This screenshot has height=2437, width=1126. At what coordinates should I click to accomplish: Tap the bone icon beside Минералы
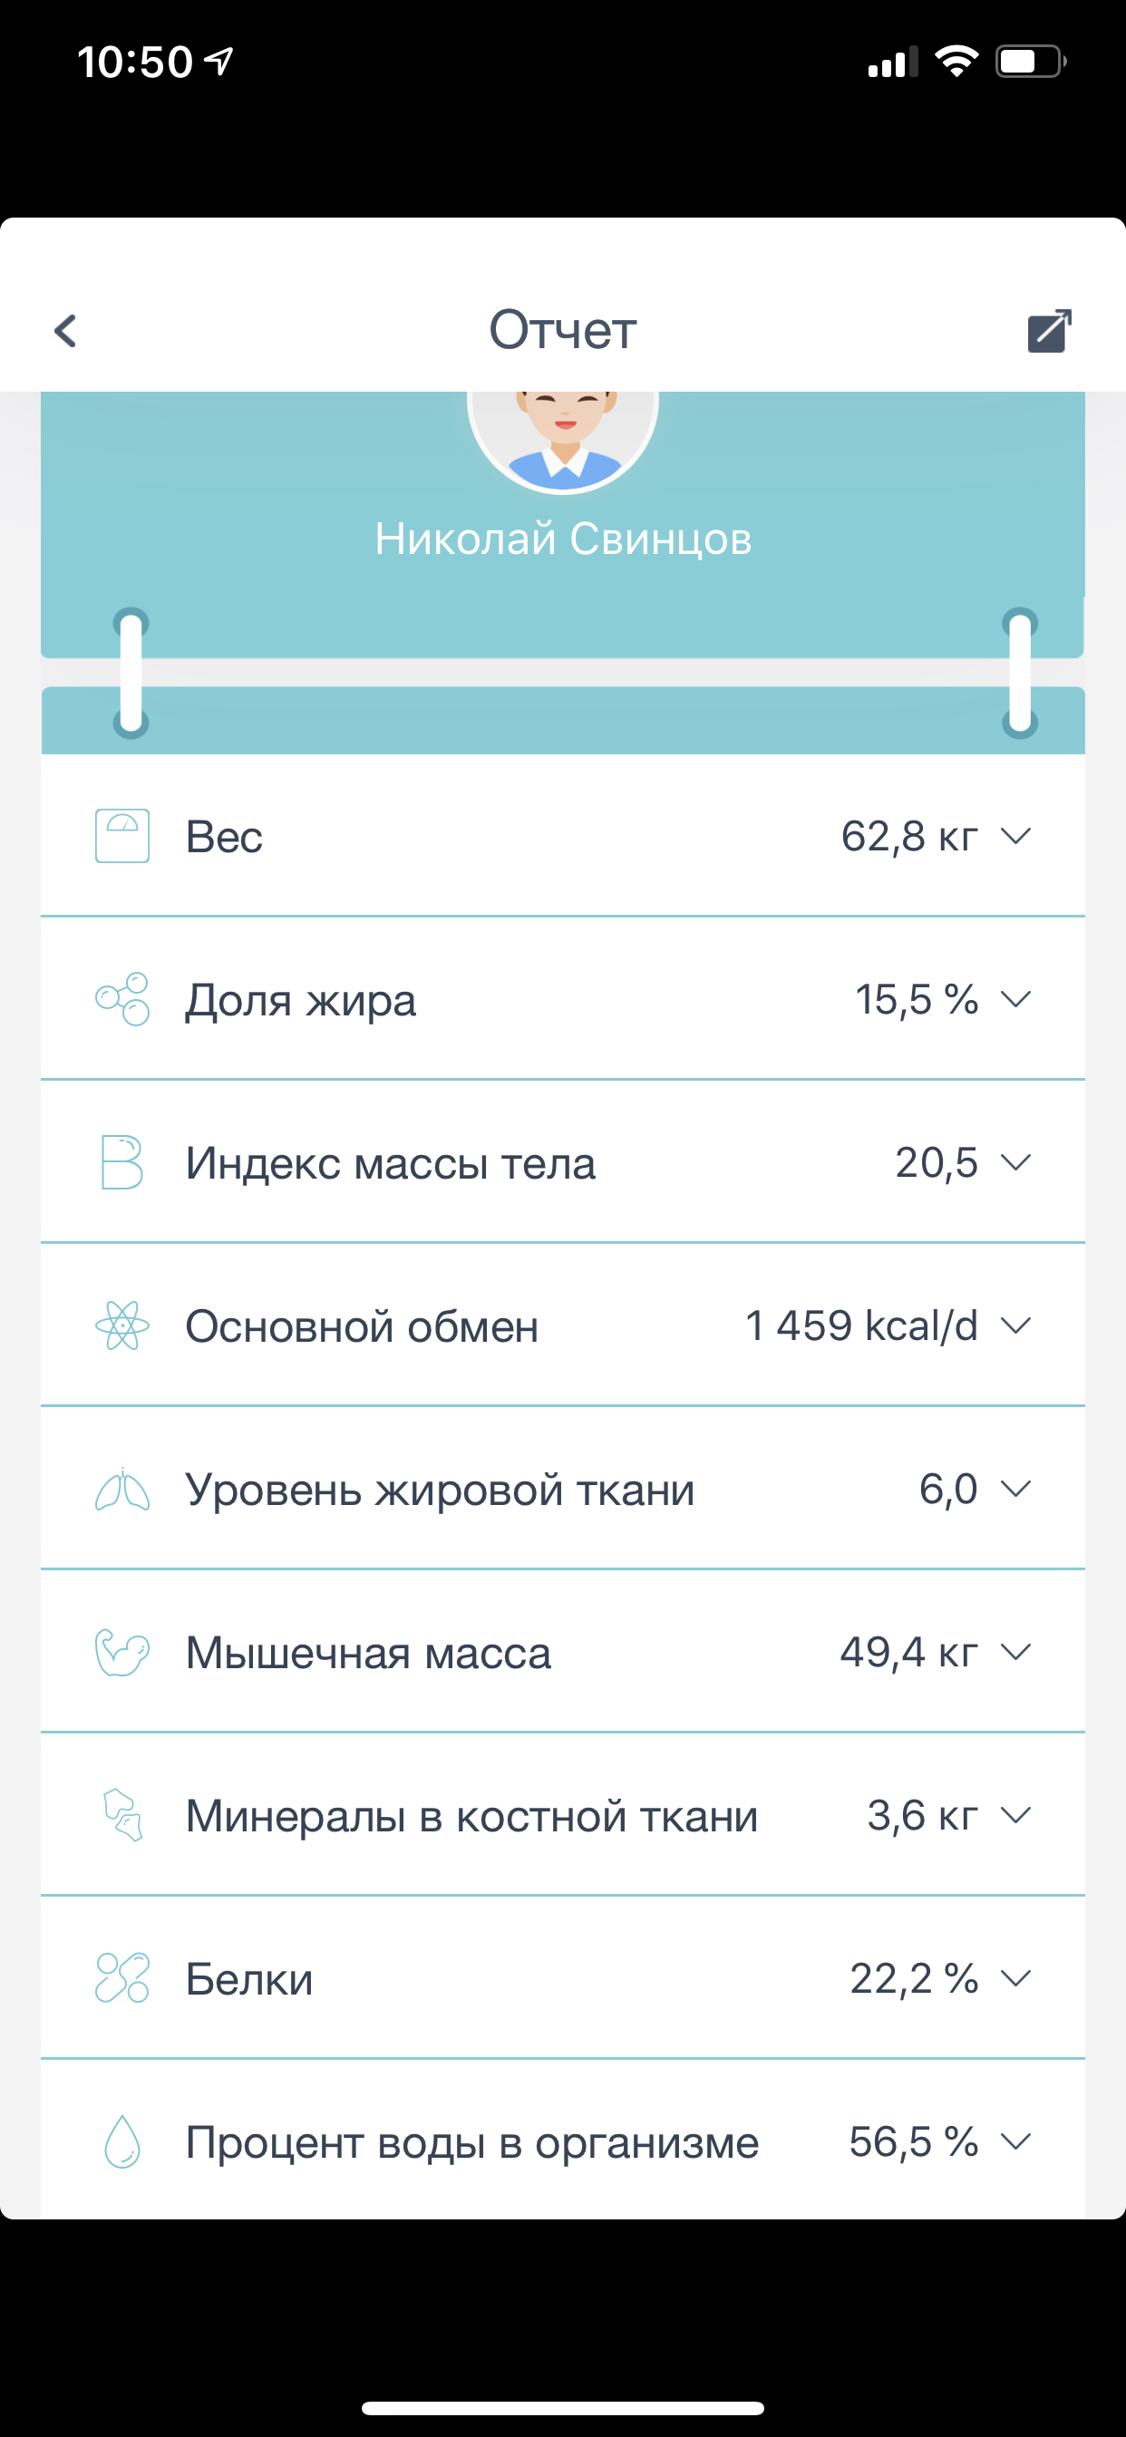122,1814
